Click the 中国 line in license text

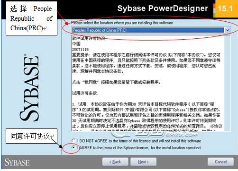point(76,44)
